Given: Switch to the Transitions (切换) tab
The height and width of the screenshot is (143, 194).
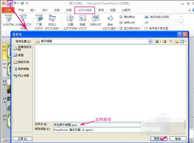Looking at the screenshot, I should (x=57, y=10).
